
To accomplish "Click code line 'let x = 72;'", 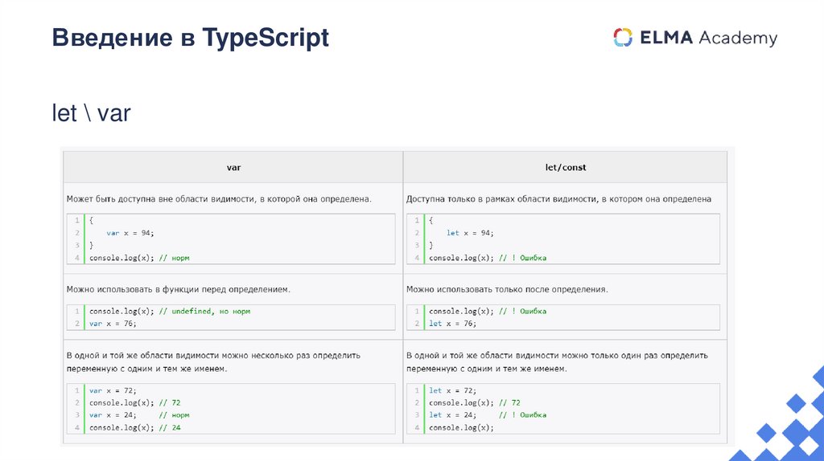I will point(452,390).
